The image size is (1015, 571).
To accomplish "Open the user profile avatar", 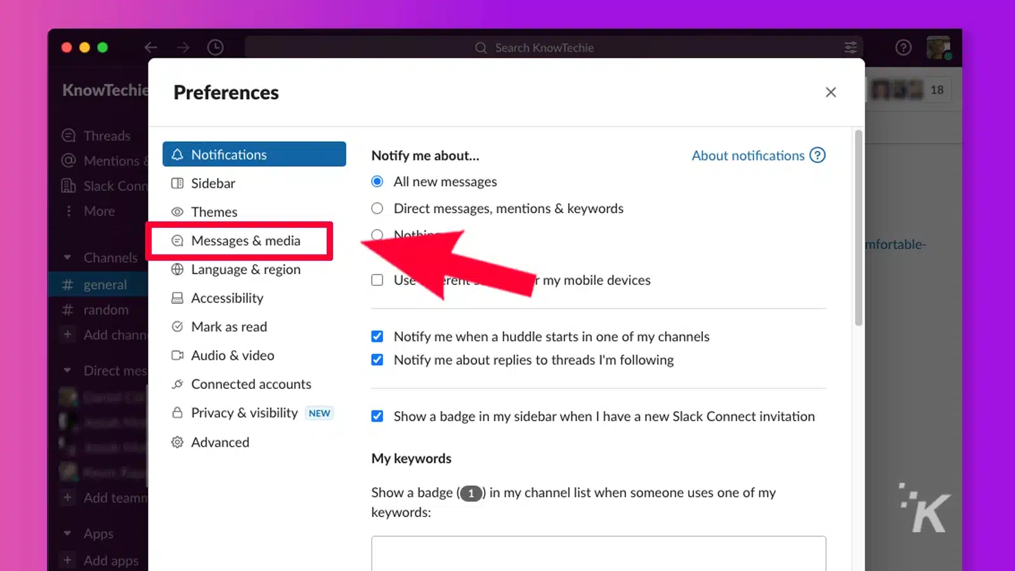I will click(x=938, y=48).
